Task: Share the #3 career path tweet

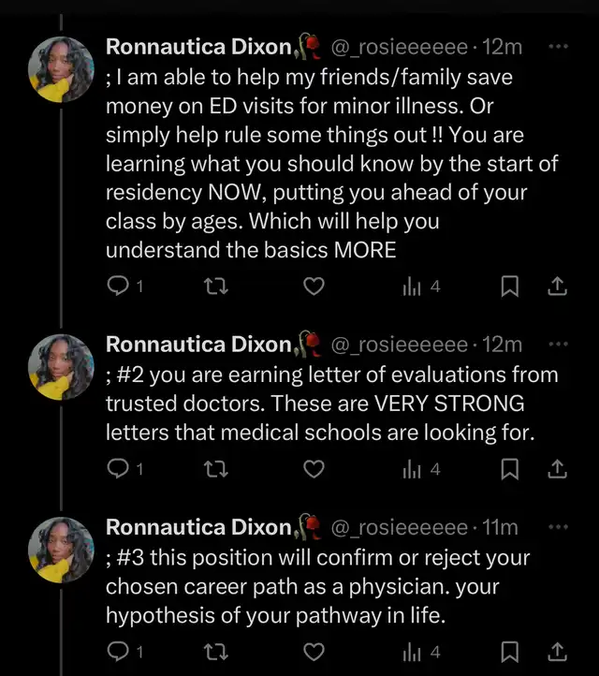Action: (x=556, y=651)
